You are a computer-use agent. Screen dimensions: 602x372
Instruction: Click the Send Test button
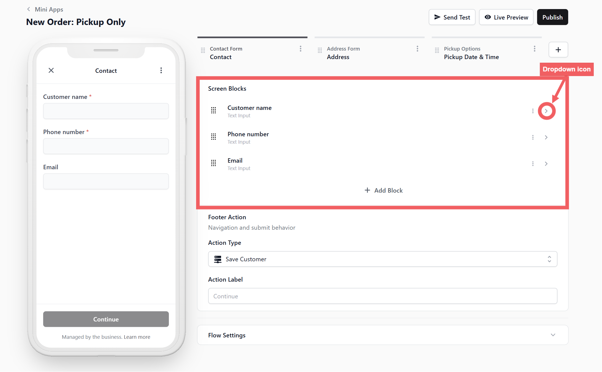pyautogui.click(x=452, y=17)
